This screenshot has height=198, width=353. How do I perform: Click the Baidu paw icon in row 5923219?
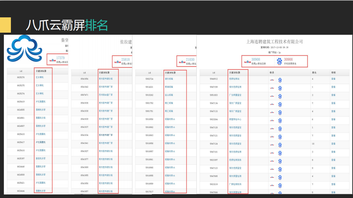coord(280,185)
